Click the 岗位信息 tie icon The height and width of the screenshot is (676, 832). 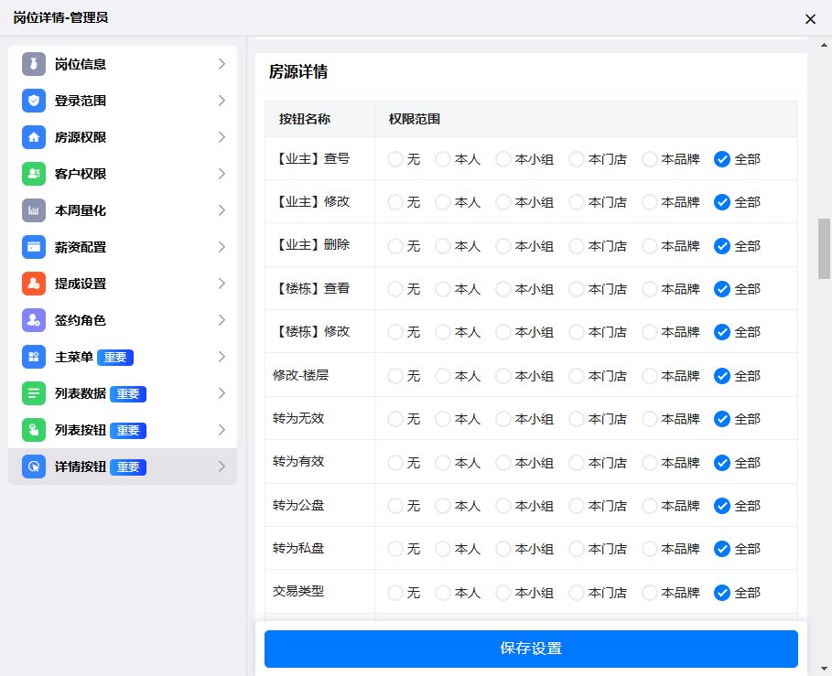point(34,64)
